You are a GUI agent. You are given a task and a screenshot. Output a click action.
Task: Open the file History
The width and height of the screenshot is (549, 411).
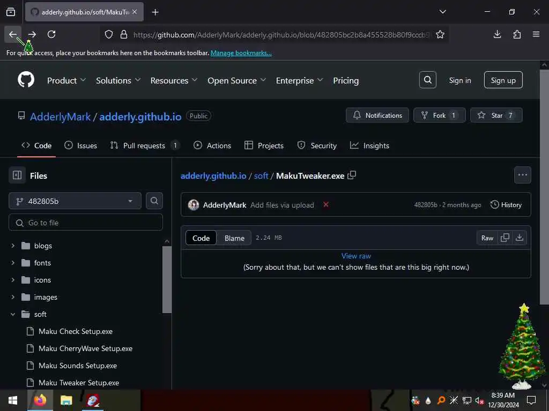506,204
